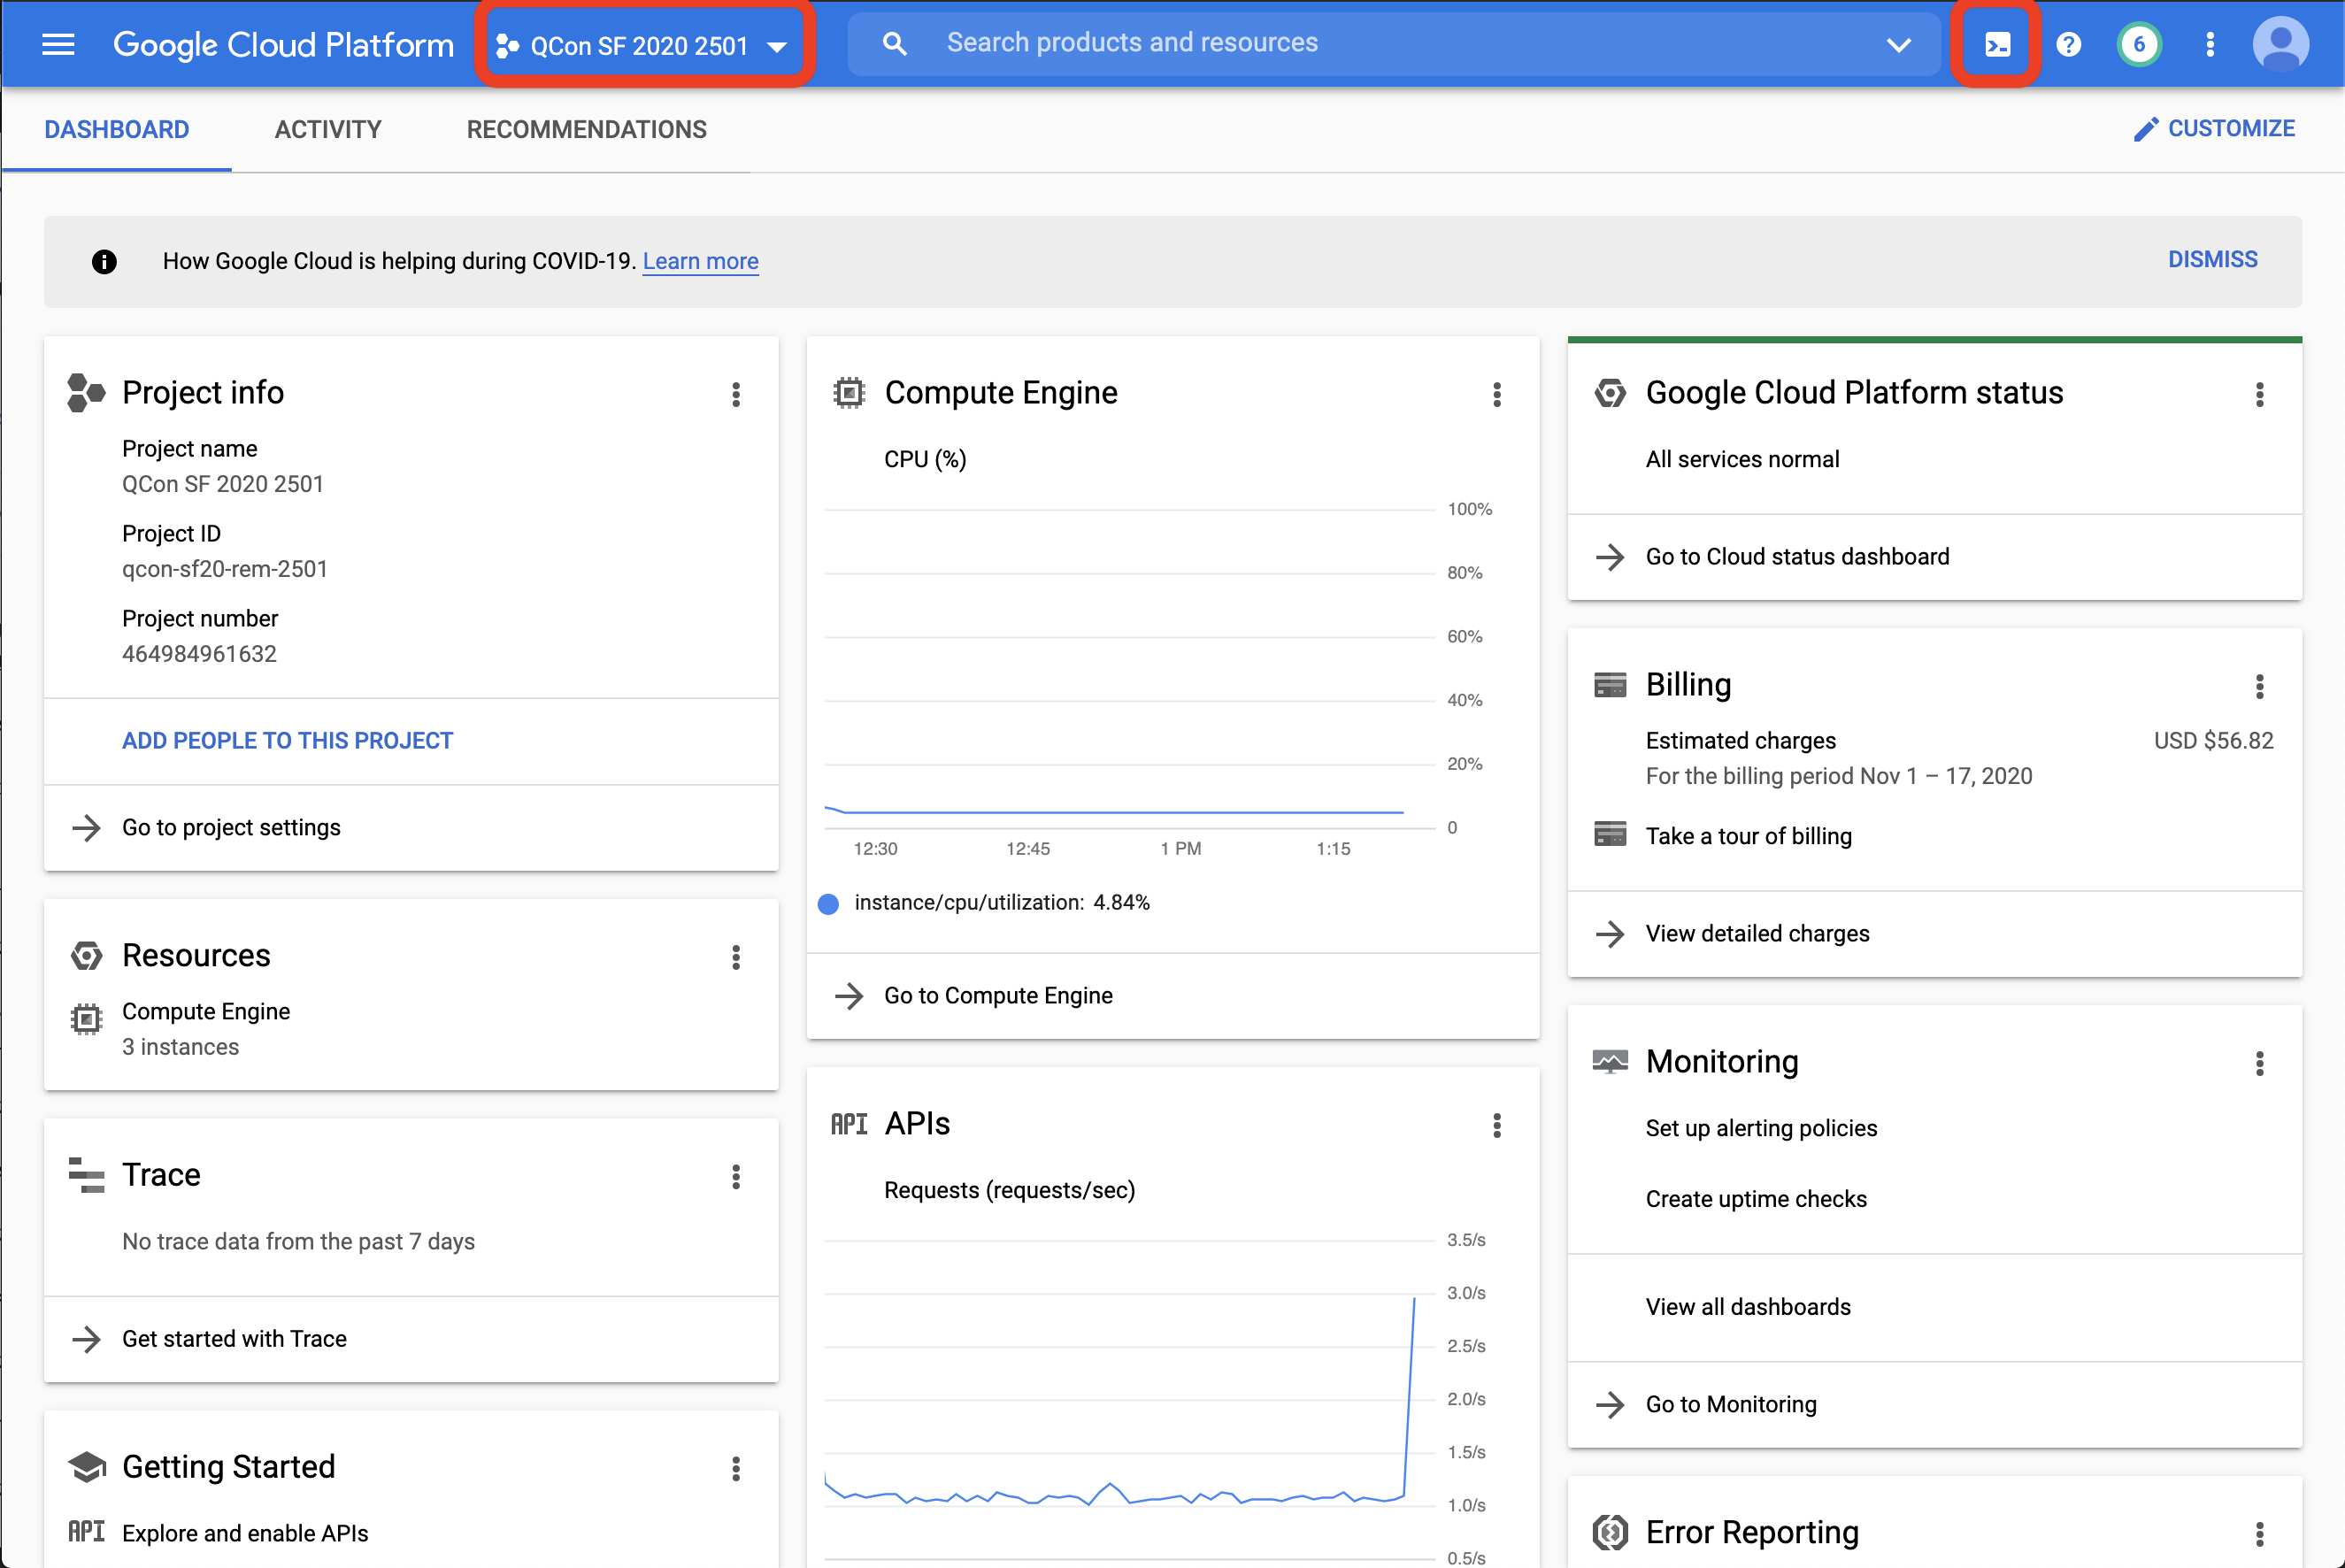Click the Google Cloud Platform logo text
The width and height of the screenshot is (2345, 1568).
pos(283,45)
